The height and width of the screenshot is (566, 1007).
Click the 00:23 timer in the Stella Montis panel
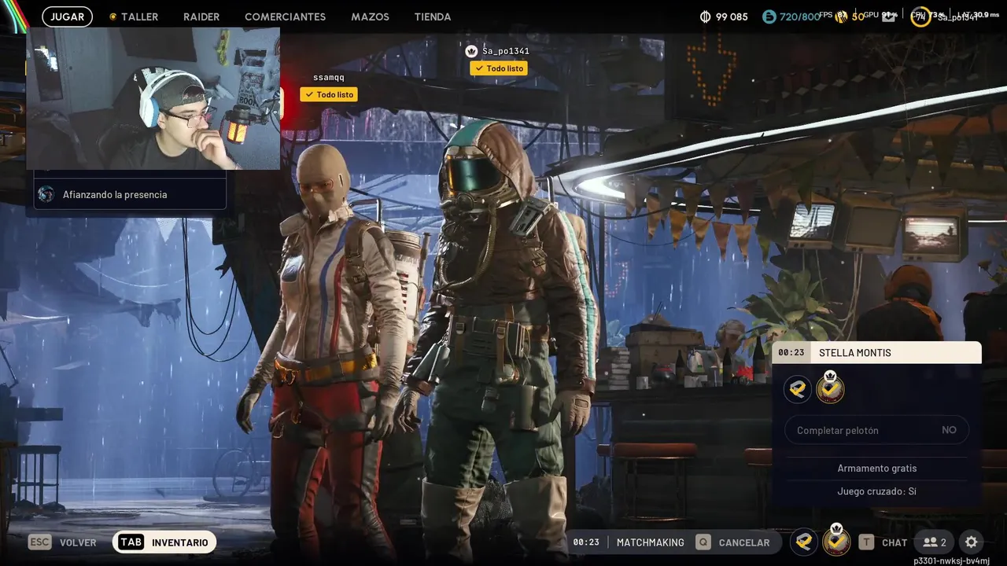tap(791, 353)
